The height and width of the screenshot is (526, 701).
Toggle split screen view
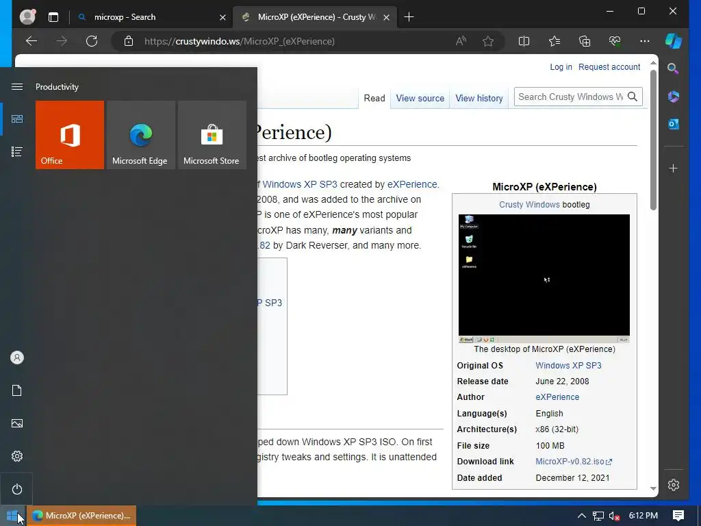click(524, 41)
